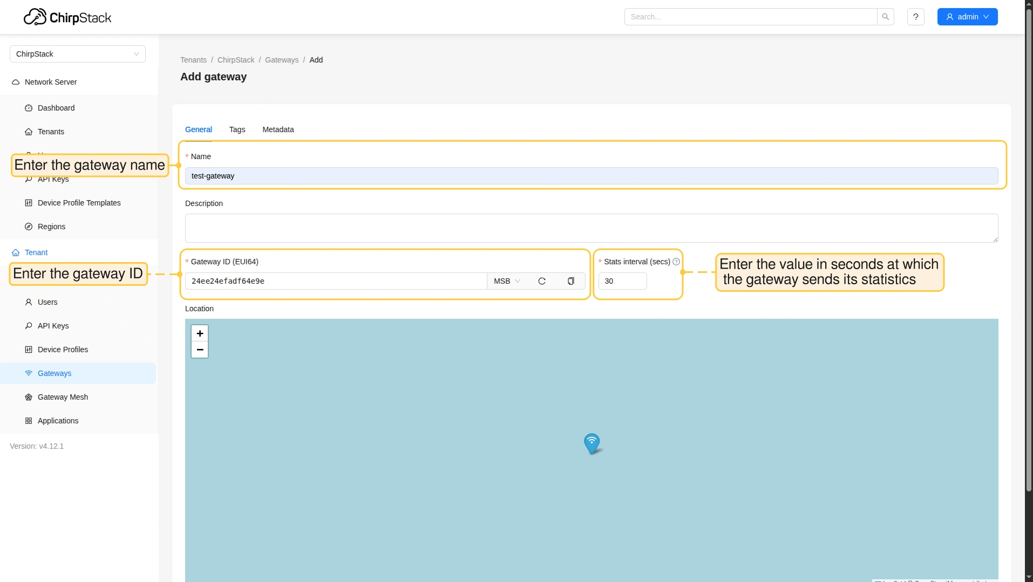
Task: Generate random gateway ID with refresh icon
Action: [x=542, y=281]
